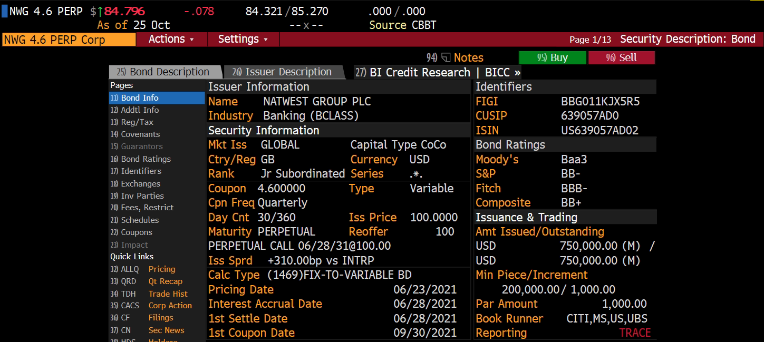Click the Notes icon beside 94)
This screenshot has width=764, height=342.
click(446, 58)
